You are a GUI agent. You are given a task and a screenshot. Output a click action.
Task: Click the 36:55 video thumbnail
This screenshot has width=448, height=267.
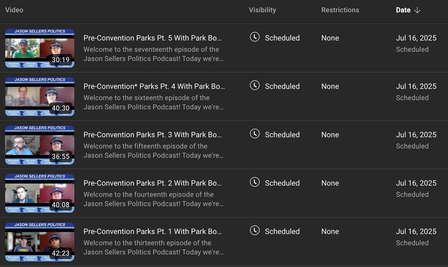[40, 145]
